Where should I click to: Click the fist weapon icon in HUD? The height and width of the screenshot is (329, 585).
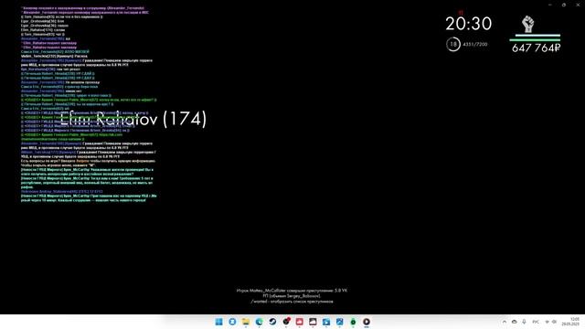coord(528,25)
